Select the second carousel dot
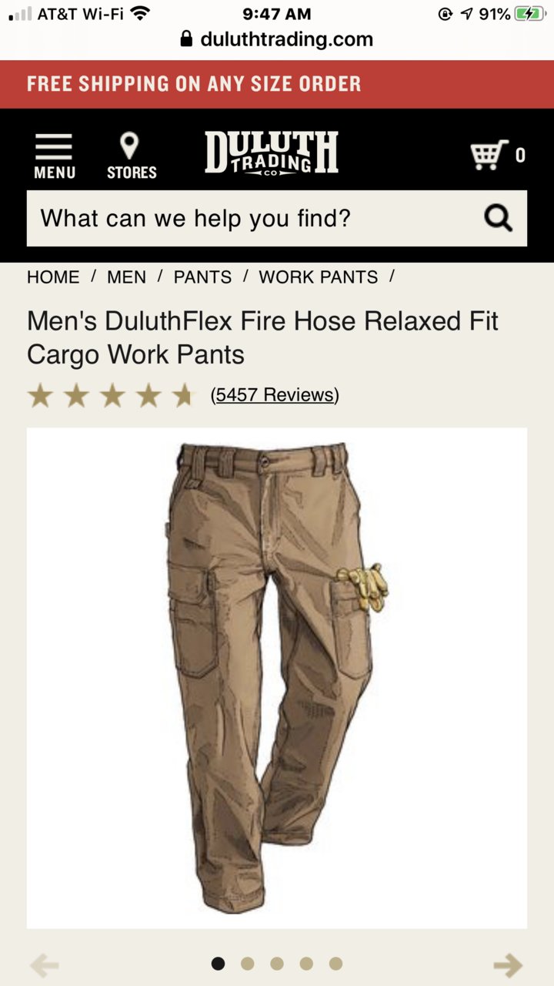554x986 pixels. 247,964
